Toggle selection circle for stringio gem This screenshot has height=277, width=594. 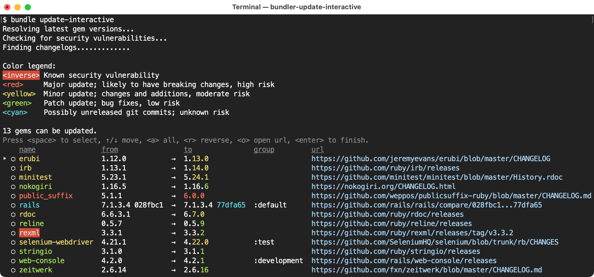pos(13,252)
